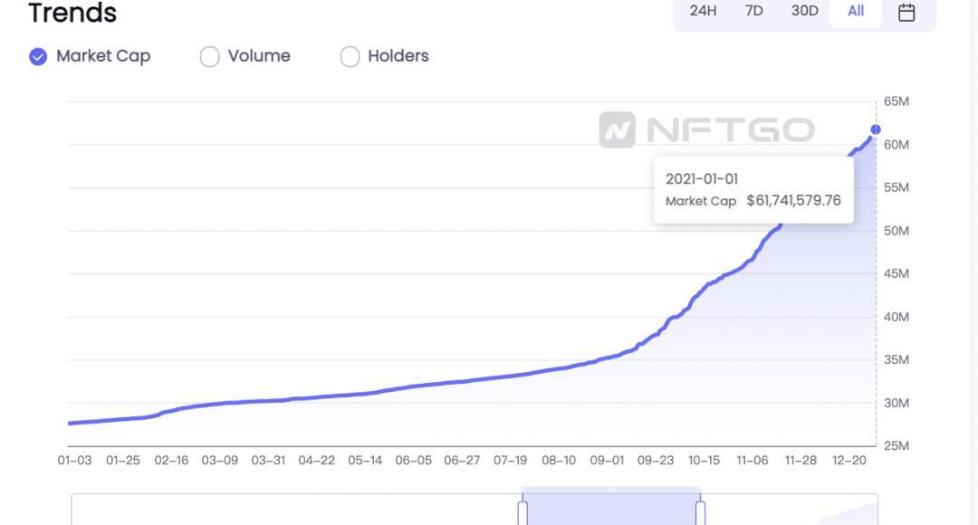Click the highlighted selection in range slider
This screenshot has height=525, width=978.
point(611,511)
